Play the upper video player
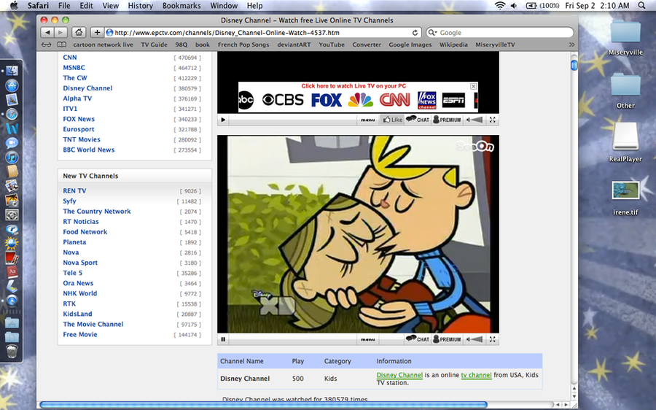 (223, 120)
